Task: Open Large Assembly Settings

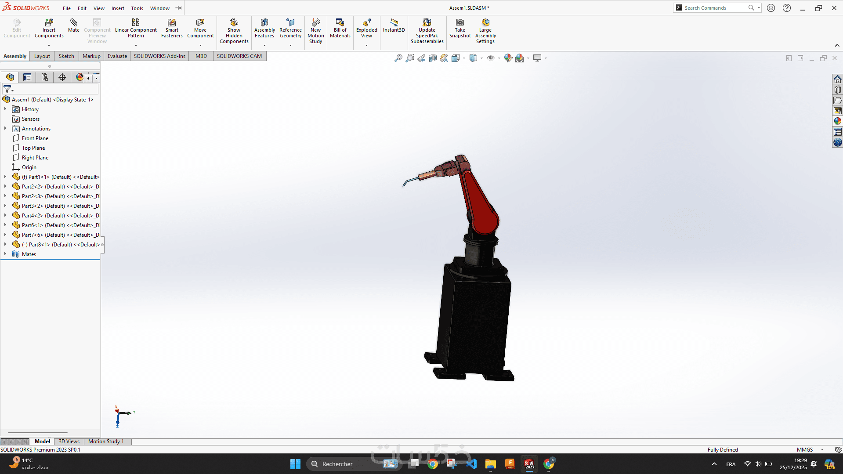Action: click(x=485, y=31)
